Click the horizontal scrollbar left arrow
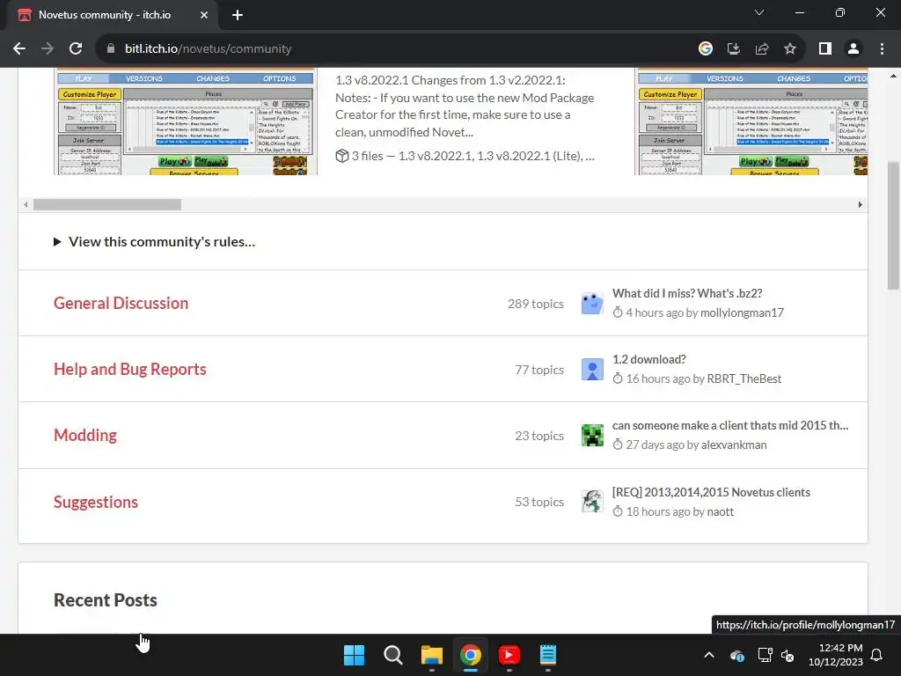This screenshot has width=901, height=676. tap(26, 204)
